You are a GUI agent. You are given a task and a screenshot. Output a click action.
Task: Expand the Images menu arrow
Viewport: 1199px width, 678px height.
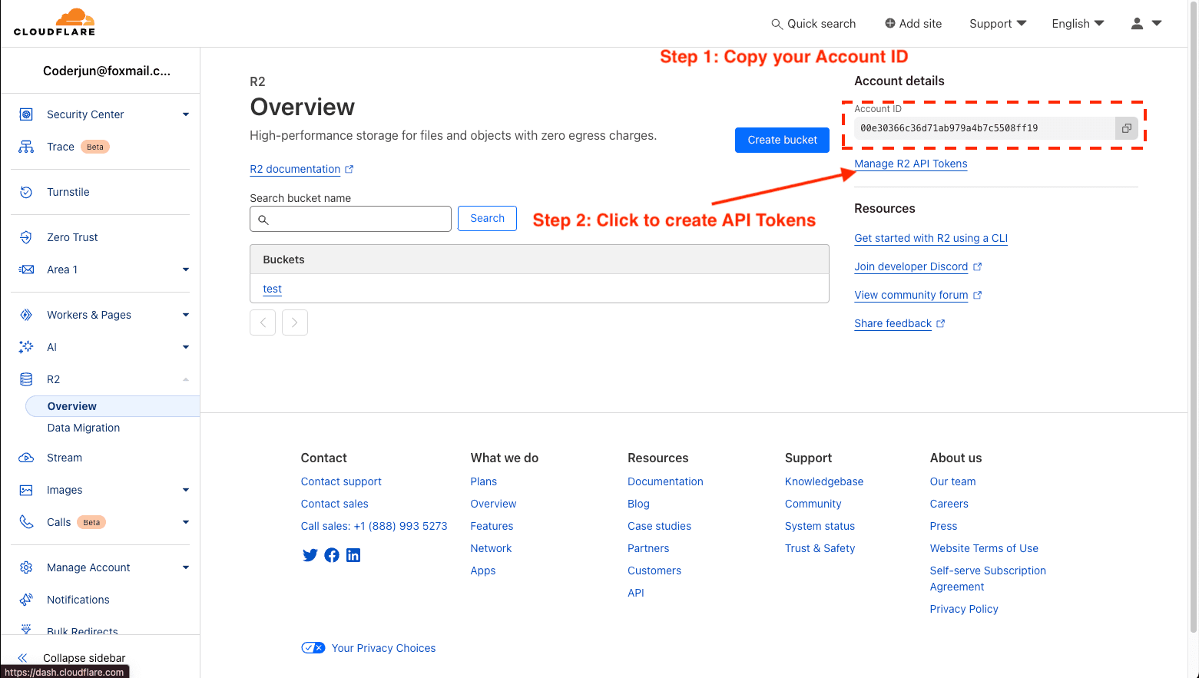coord(186,490)
